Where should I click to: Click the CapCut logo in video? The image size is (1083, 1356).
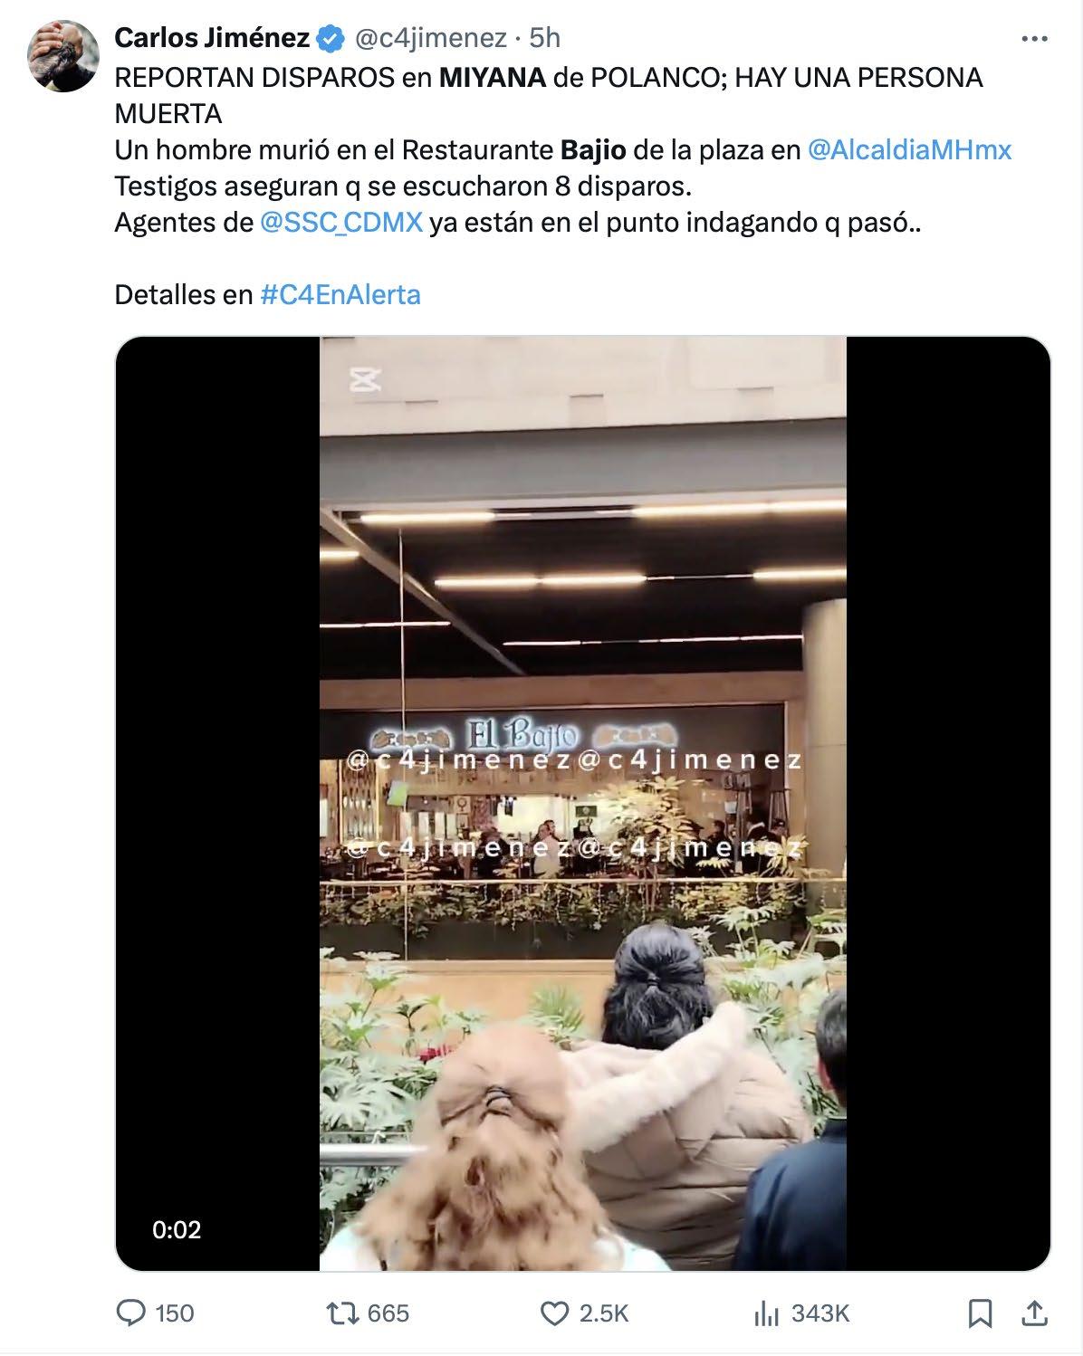(365, 379)
